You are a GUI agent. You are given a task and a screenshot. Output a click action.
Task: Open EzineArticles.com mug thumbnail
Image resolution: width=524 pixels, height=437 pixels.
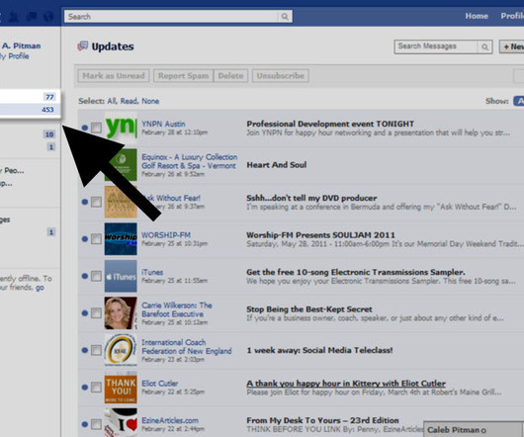click(121, 422)
